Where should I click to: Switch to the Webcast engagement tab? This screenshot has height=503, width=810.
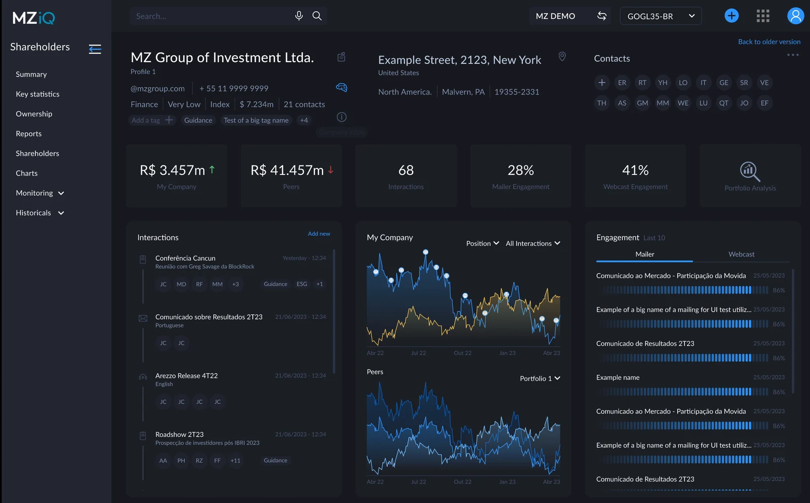pos(741,254)
